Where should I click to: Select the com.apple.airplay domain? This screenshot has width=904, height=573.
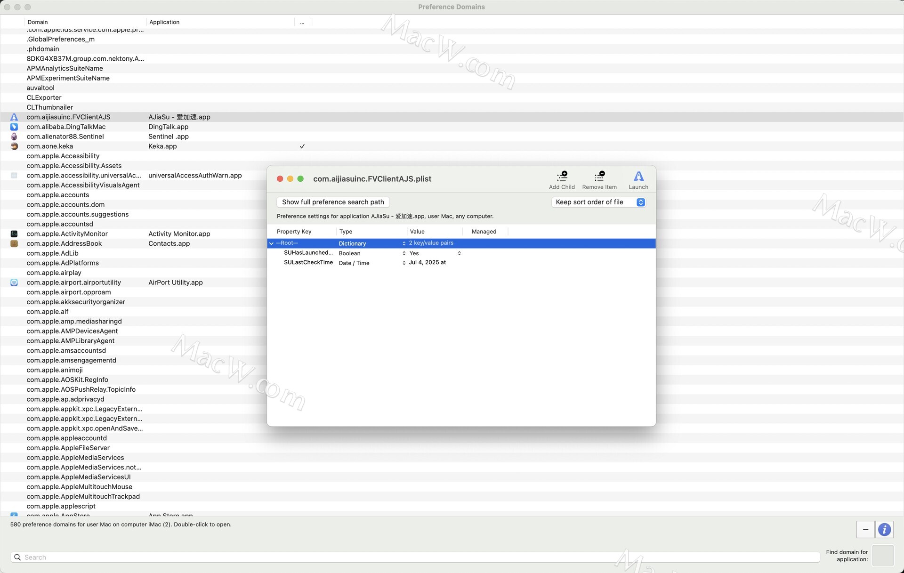tap(54, 273)
